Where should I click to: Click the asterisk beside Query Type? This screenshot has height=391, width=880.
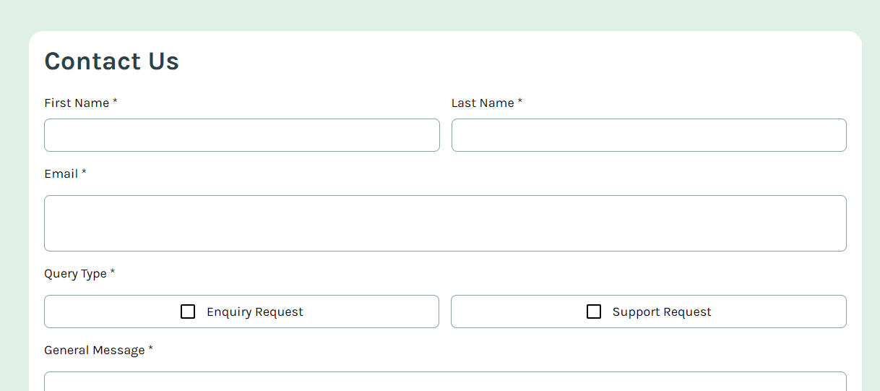tap(113, 273)
